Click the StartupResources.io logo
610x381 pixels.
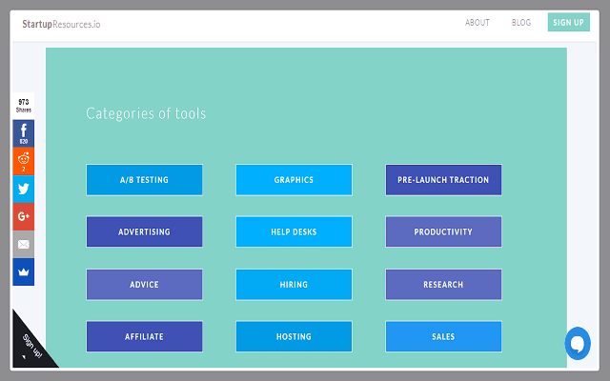pos(61,23)
